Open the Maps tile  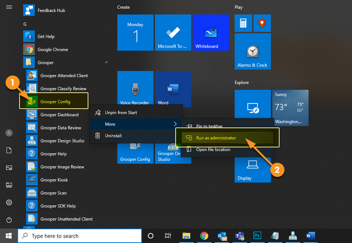(262, 23)
